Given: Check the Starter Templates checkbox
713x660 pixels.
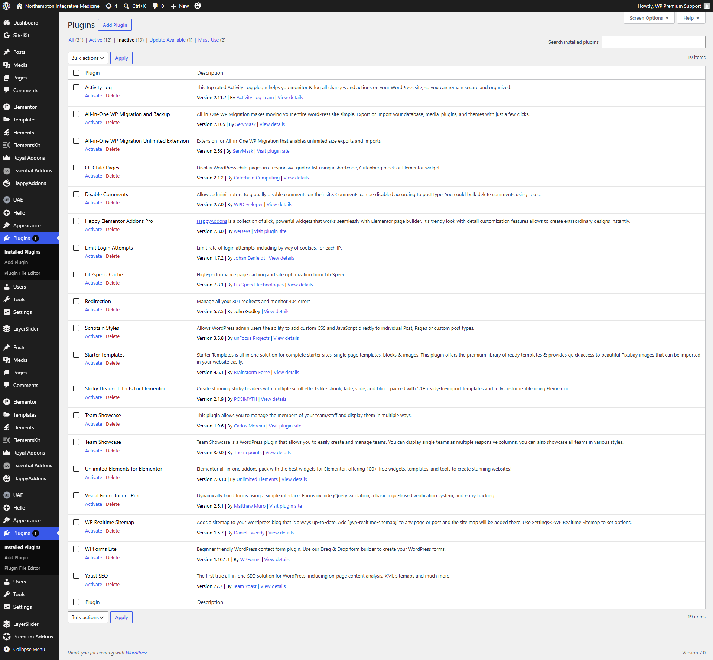Looking at the screenshot, I should (76, 355).
